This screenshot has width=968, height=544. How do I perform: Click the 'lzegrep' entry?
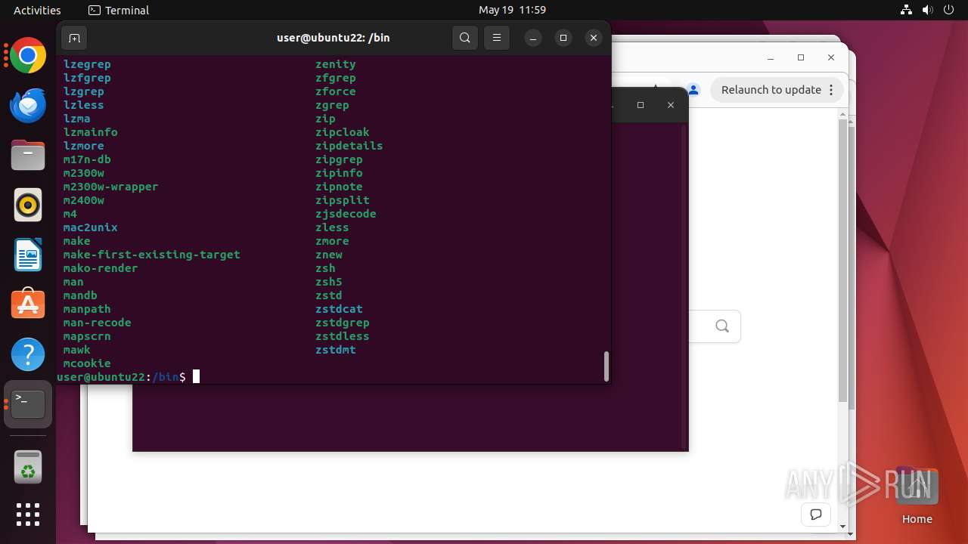click(87, 64)
